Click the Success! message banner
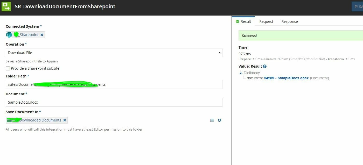The height and width of the screenshot is (165, 363). [301, 36]
